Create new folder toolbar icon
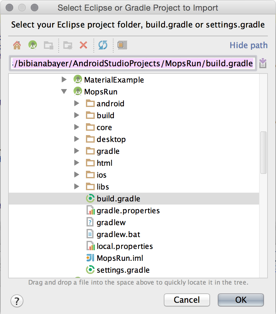Image resolution: width=276 pixels, height=314 pixels. click(x=68, y=45)
